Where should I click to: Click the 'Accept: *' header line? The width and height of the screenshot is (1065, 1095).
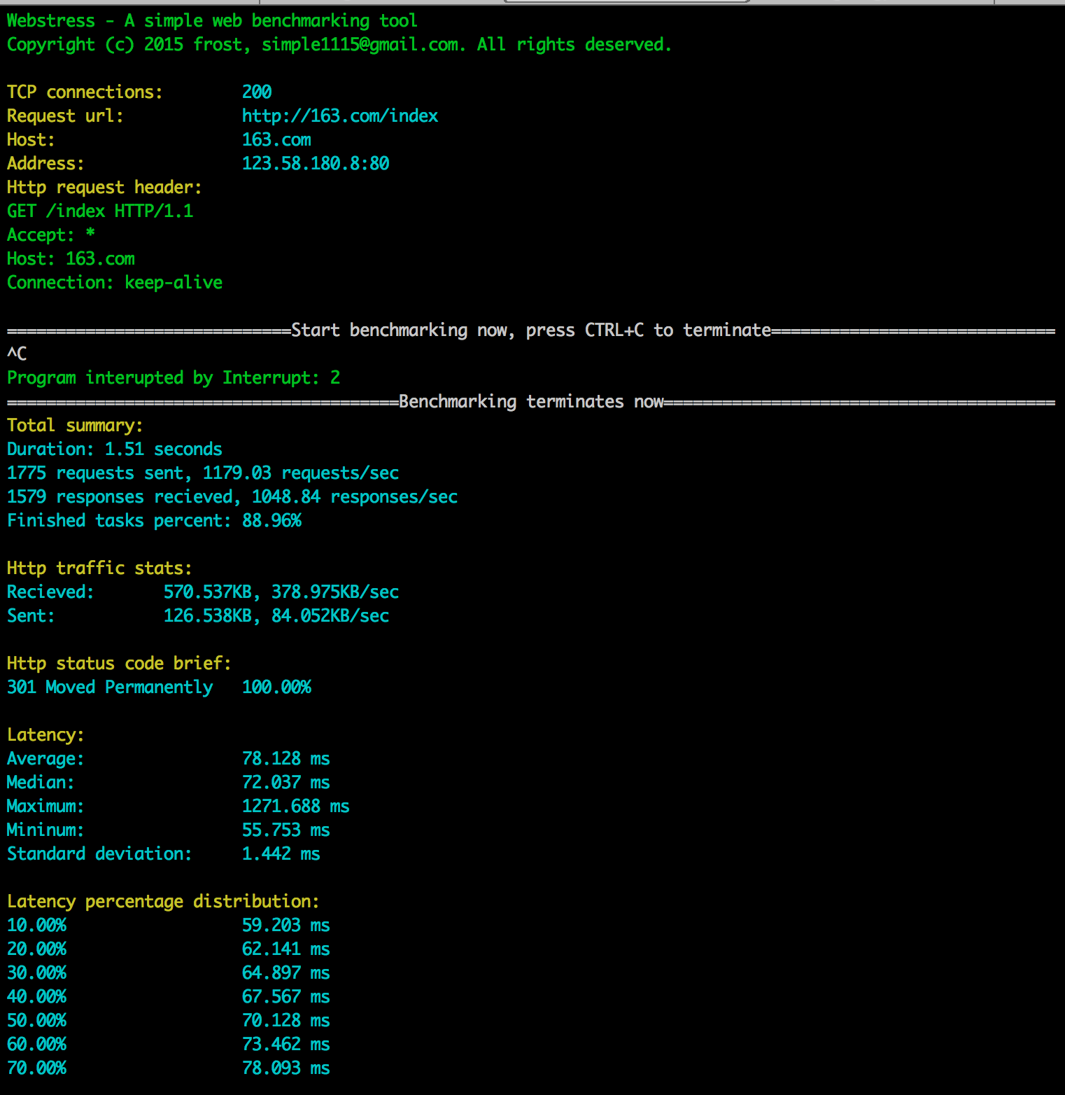pos(51,235)
